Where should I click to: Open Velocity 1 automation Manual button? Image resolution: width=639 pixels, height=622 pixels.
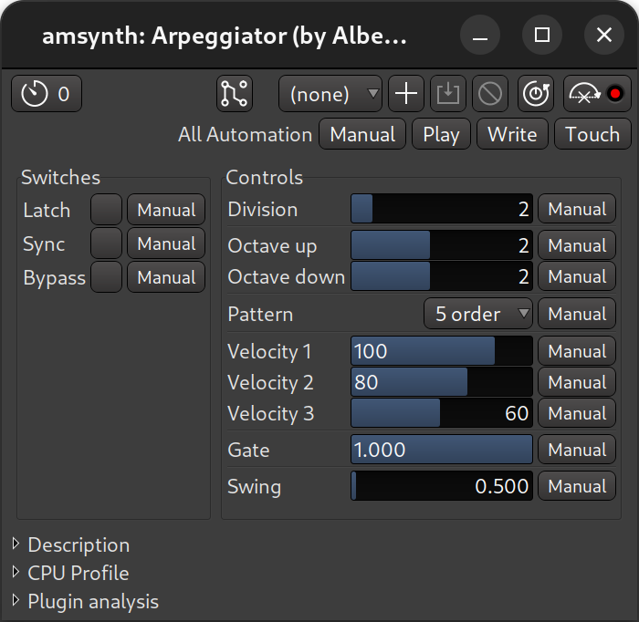coord(577,351)
